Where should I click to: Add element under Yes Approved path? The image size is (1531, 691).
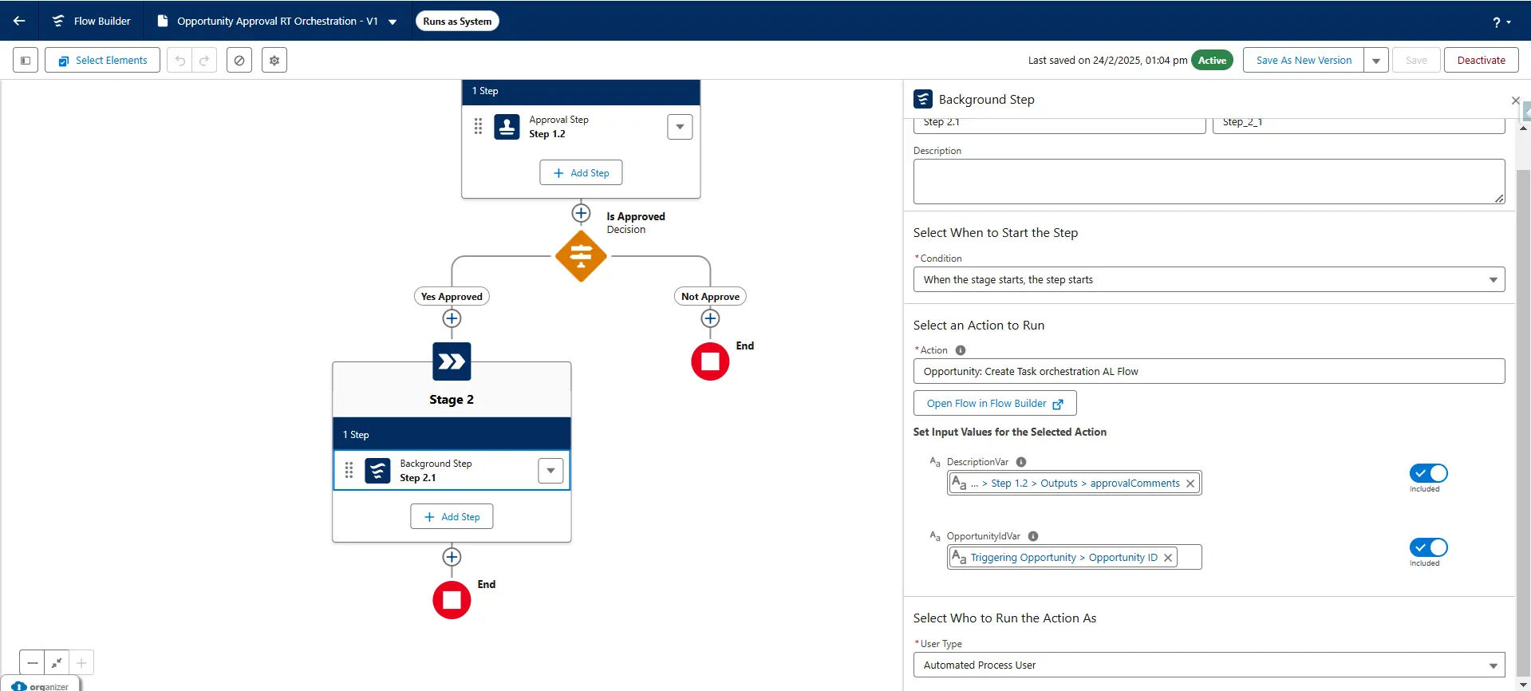pyautogui.click(x=452, y=318)
